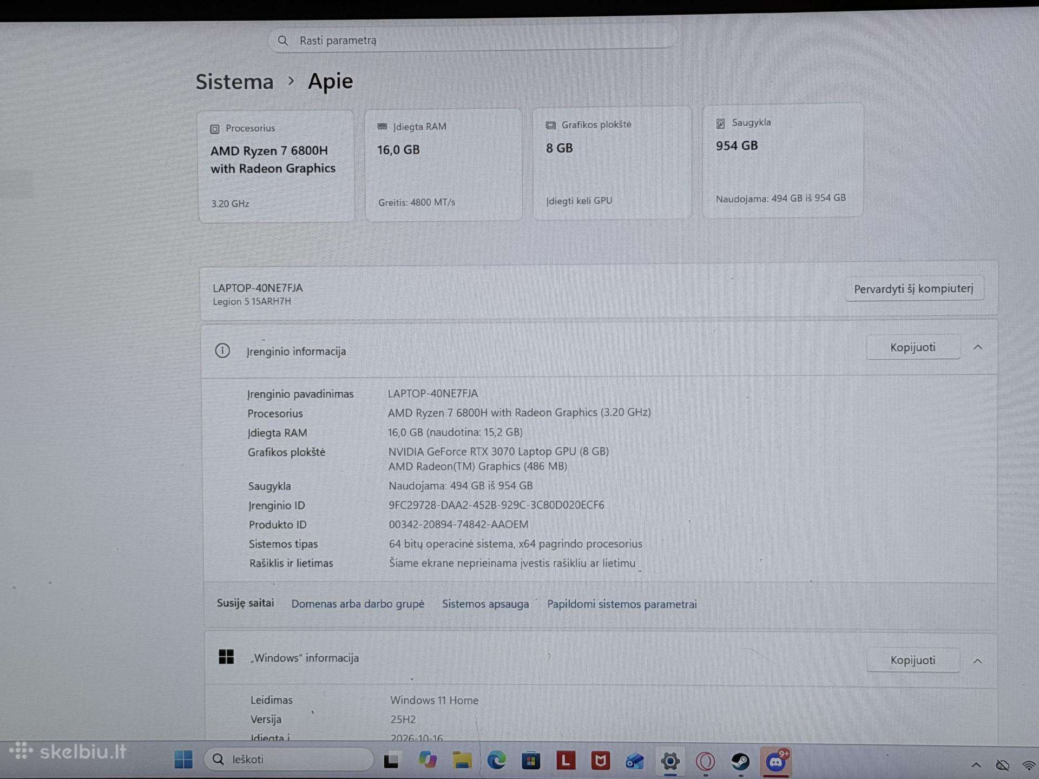Open Microsoft Store from the taskbar
Viewport: 1039px width, 779px height.
531,761
